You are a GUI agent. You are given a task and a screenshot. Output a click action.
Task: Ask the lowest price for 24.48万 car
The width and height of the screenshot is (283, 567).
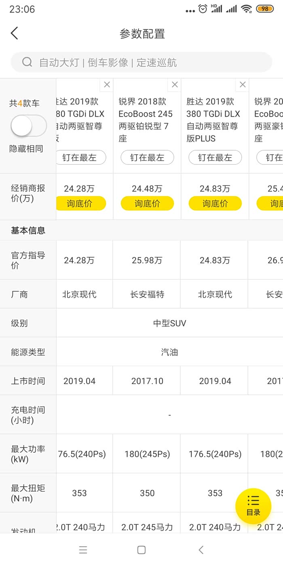tap(147, 203)
